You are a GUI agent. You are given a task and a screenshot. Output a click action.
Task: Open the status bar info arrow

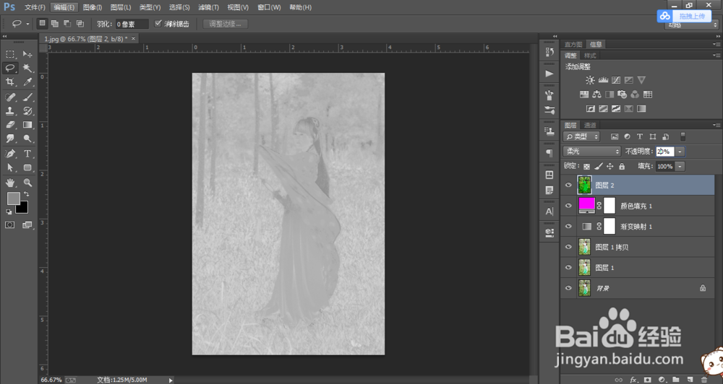pyautogui.click(x=171, y=380)
